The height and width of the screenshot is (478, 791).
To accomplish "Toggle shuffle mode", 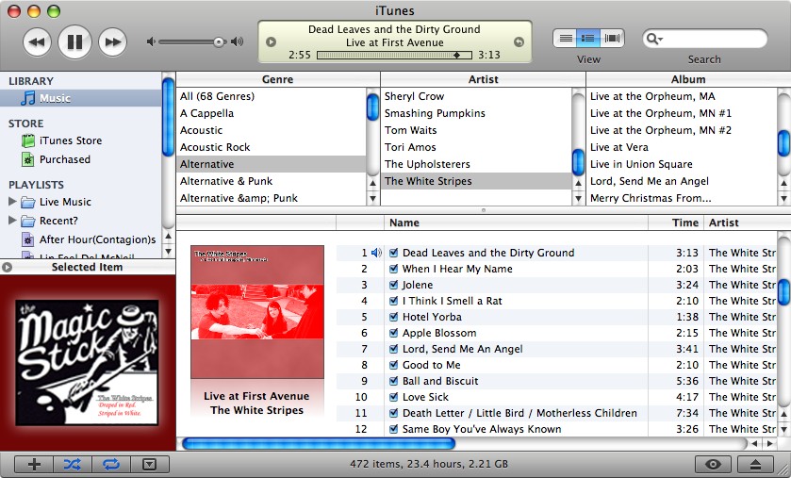I will (73, 464).
